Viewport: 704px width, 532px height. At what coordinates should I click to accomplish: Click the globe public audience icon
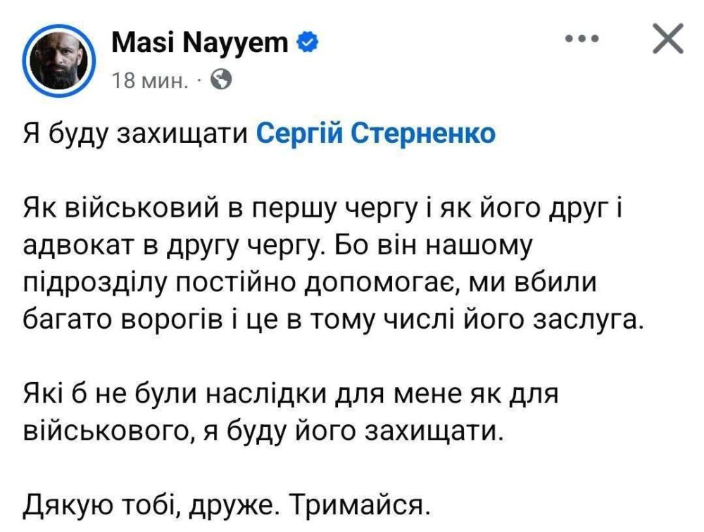pyautogui.click(x=221, y=80)
